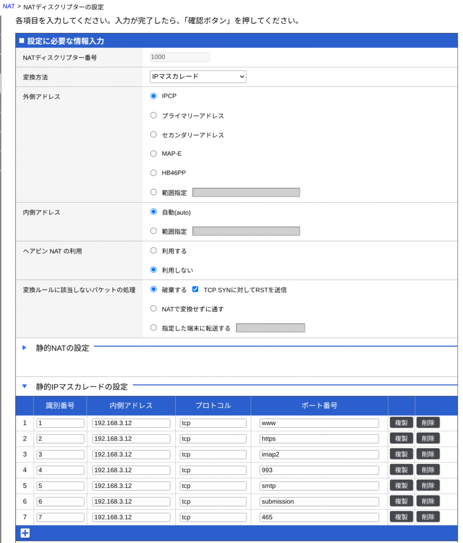Click the NAT breadcrumb link
Screen dimensions: 463x543
[x=8, y=6]
